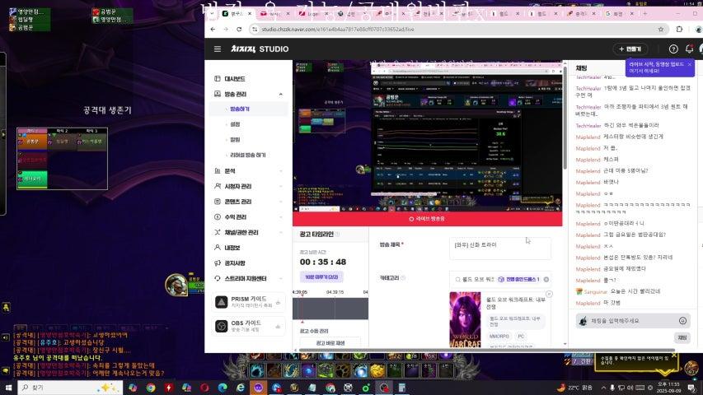703x395 pixels.
Task: Open Microsoft Edge from the taskbar
Action: [223, 388]
